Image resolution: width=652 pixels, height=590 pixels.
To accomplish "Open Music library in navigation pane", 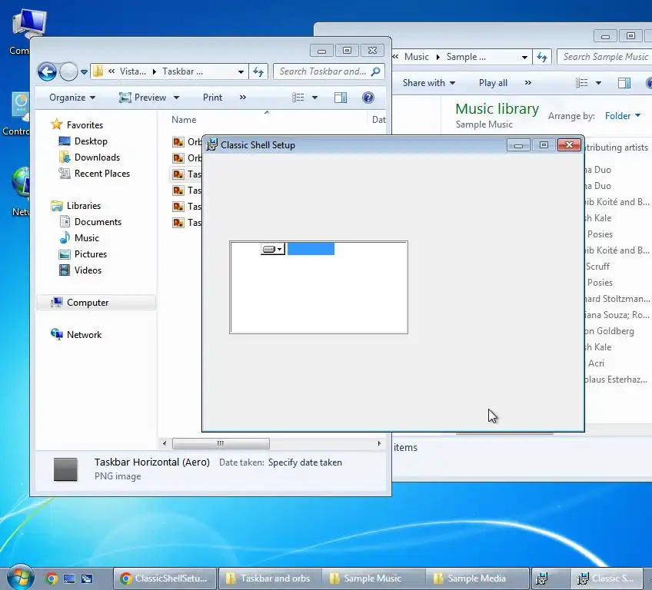I will coord(87,238).
